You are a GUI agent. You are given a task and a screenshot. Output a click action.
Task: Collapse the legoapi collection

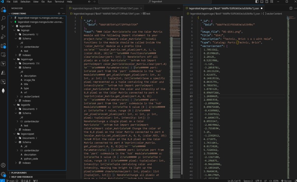coord(14,30)
